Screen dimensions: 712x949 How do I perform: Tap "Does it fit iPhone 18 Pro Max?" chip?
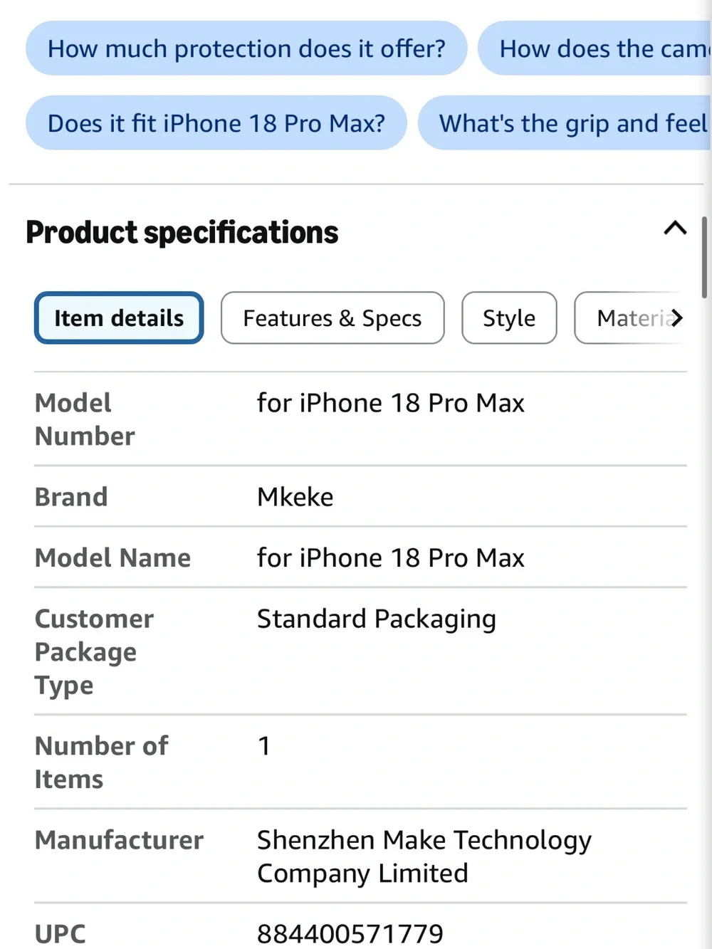coord(216,123)
